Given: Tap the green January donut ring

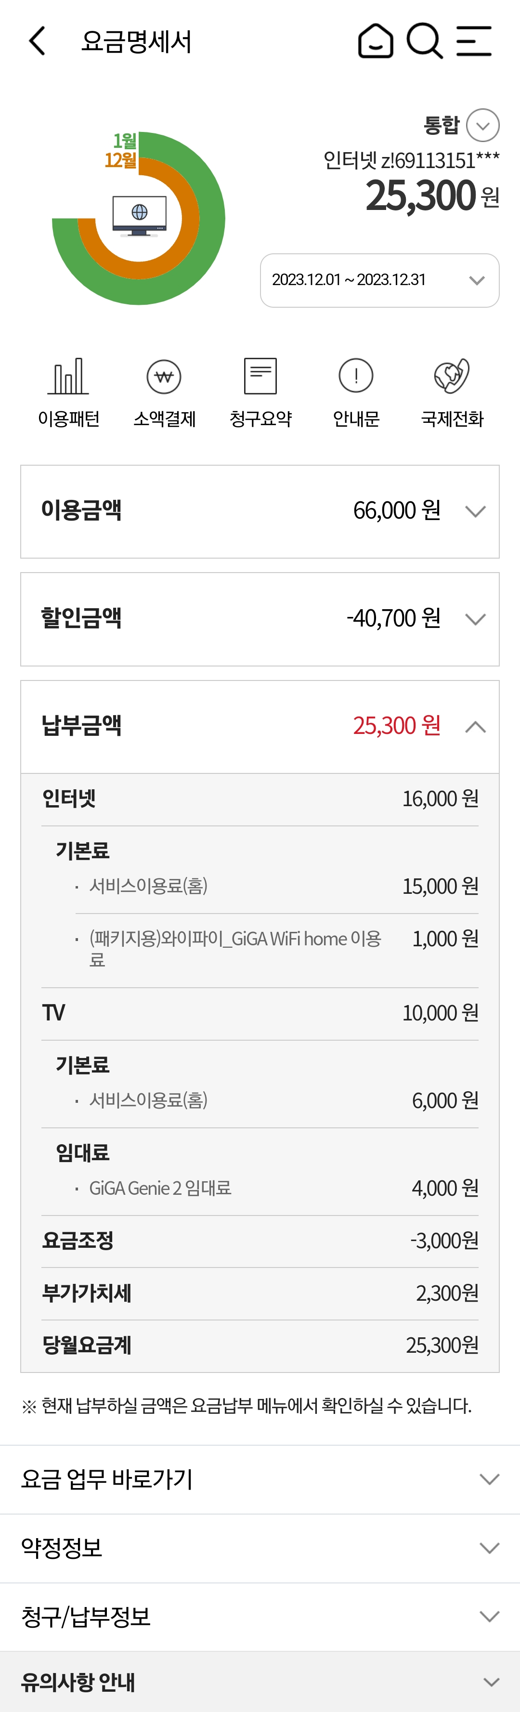Looking at the screenshot, I should 211,219.
